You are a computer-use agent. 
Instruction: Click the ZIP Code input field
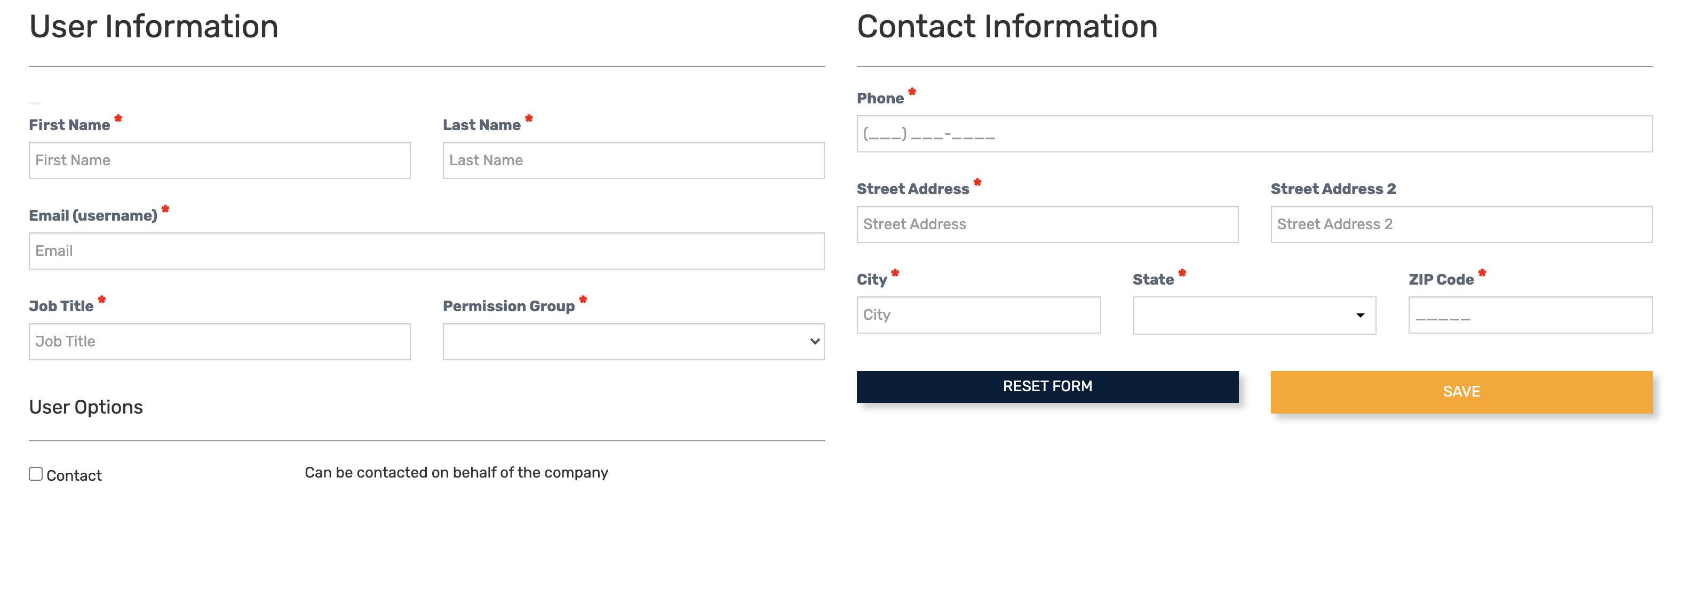coord(1530,315)
